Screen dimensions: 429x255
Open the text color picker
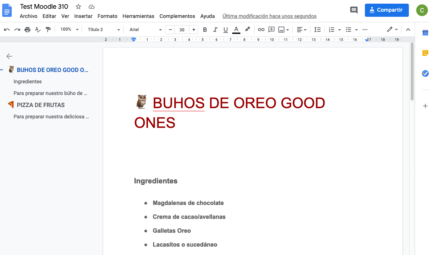click(x=236, y=30)
